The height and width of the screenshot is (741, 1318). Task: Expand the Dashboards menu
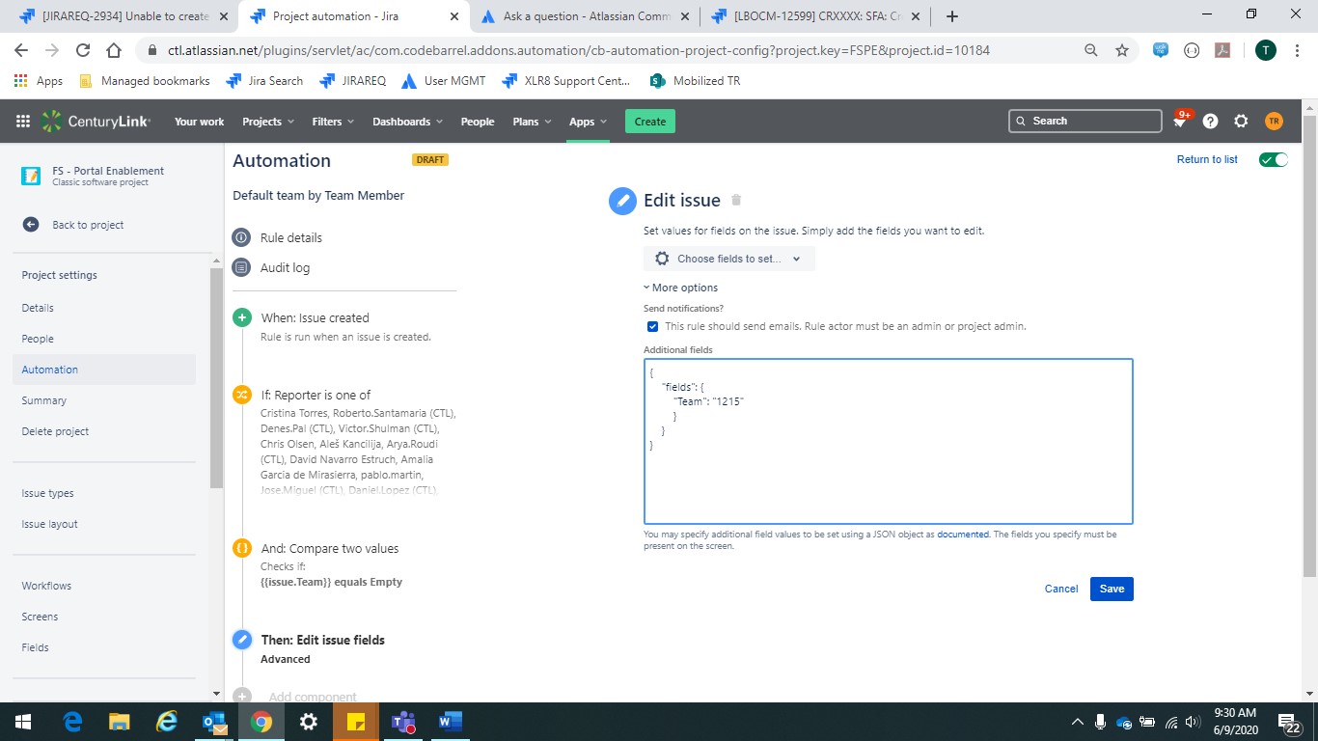(407, 122)
